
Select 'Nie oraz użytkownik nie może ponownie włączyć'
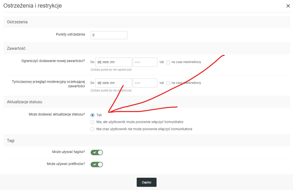click(93, 129)
